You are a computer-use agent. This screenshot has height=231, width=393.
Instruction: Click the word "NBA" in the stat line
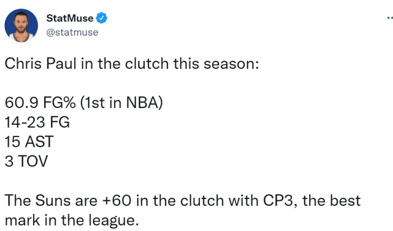[142, 103]
